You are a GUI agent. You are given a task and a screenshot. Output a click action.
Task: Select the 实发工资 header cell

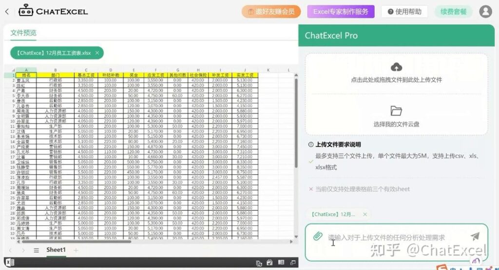245,75
